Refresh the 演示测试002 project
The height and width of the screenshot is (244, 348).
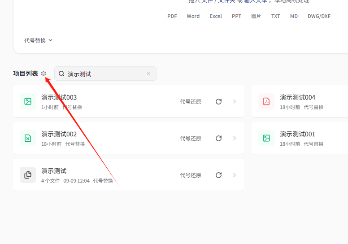coord(218,138)
